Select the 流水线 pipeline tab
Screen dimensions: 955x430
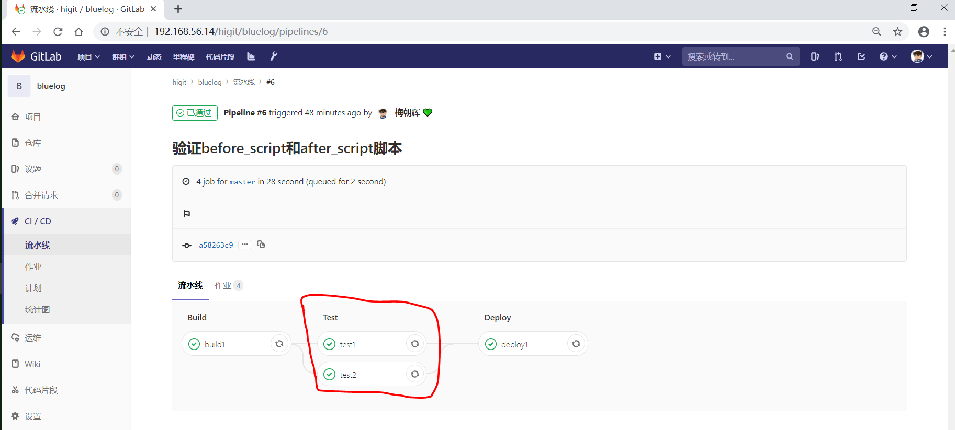point(190,285)
